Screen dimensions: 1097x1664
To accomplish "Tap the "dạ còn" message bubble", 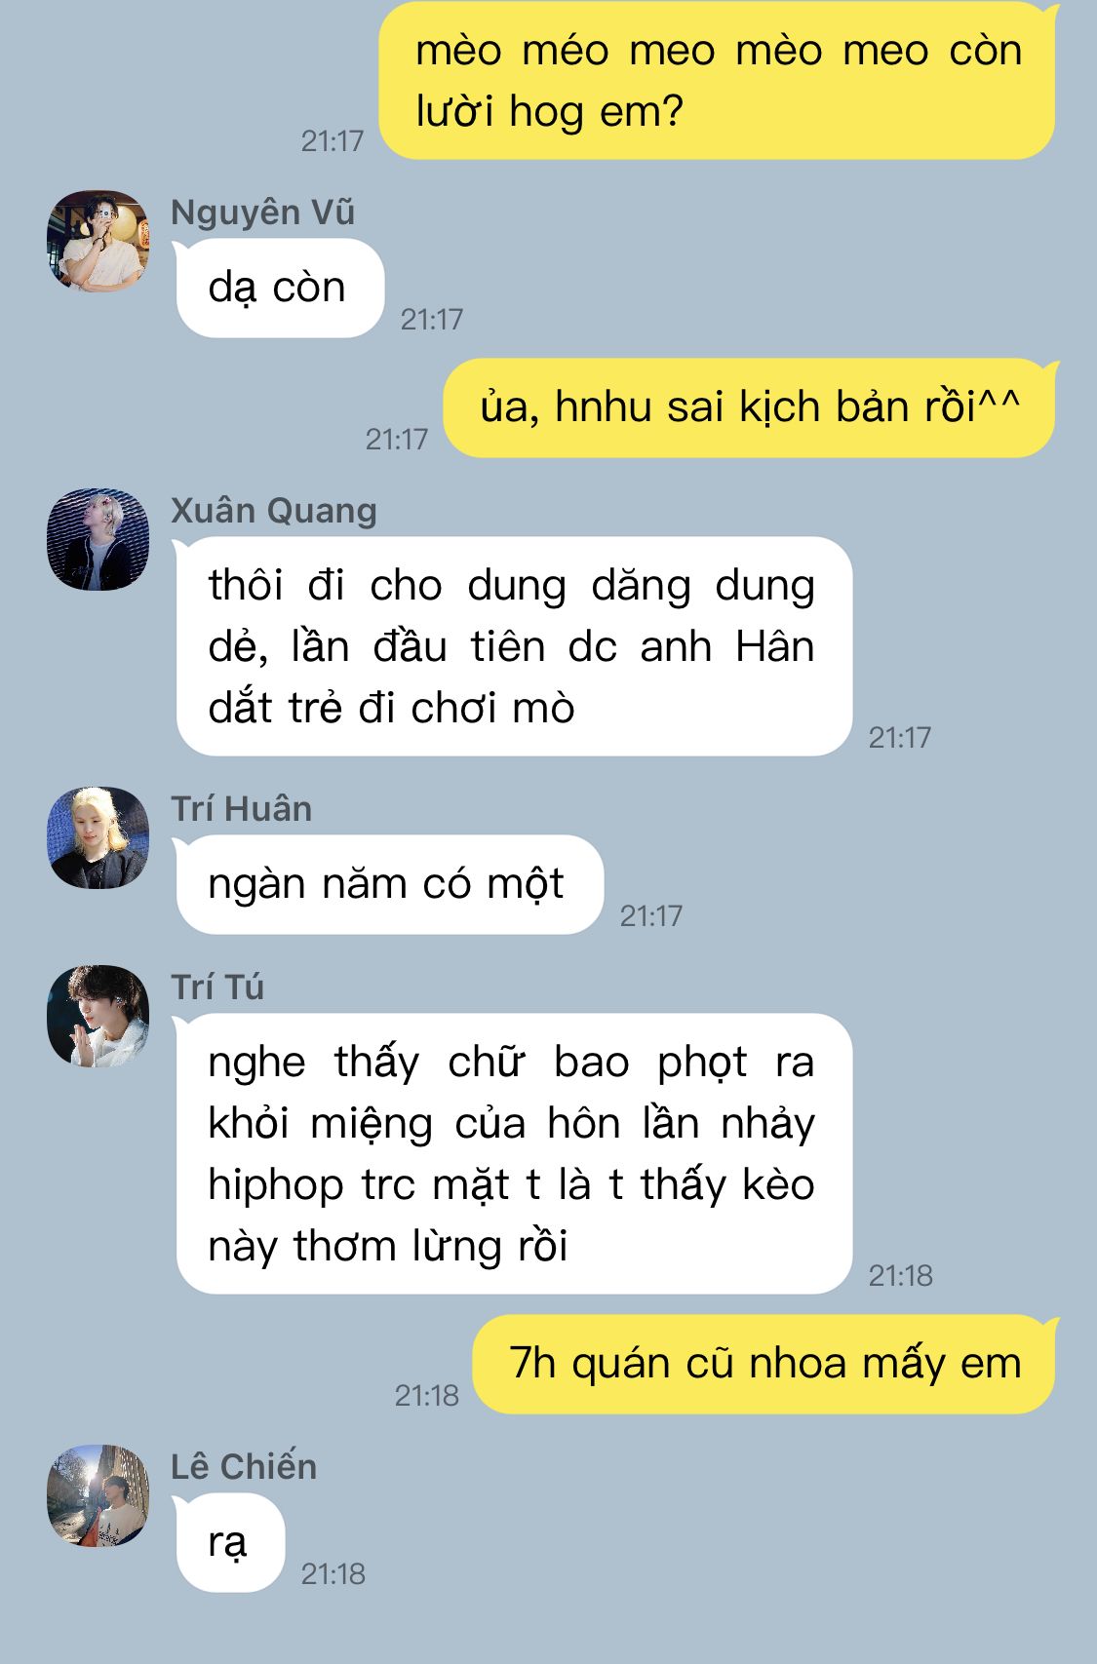I will [279, 289].
